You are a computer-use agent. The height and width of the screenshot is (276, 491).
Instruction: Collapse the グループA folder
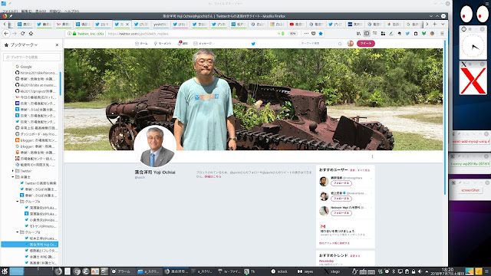coord(17,202)
